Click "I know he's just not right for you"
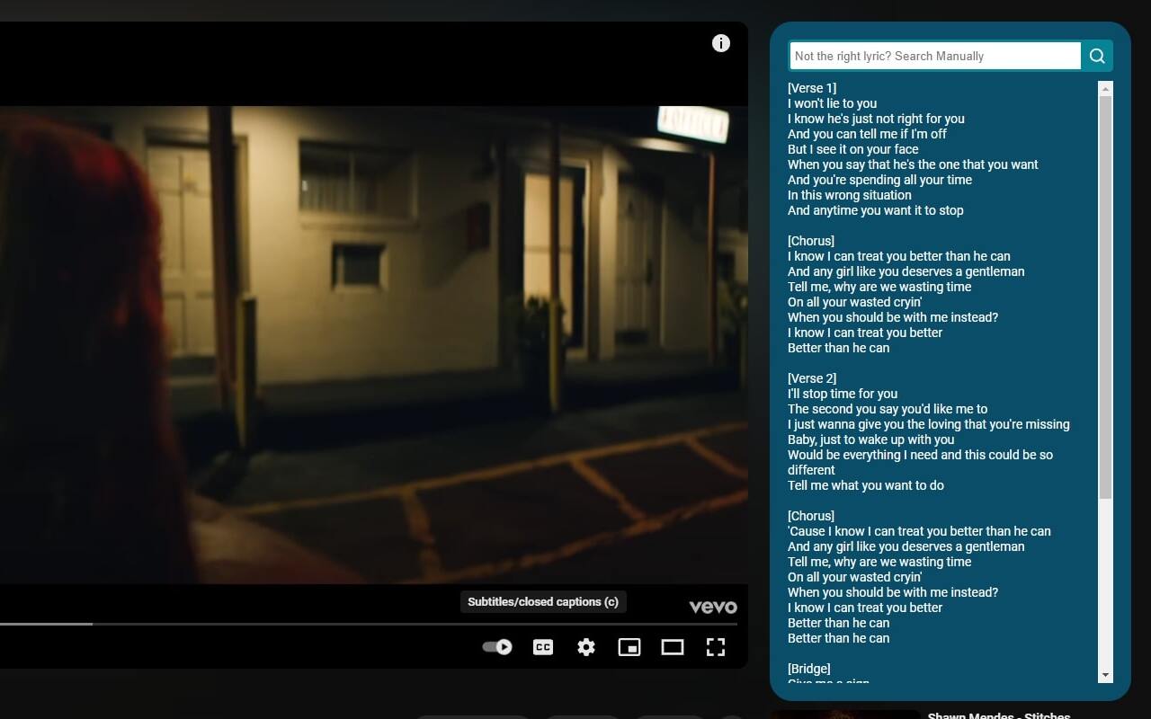 click(x=876, y=119)
